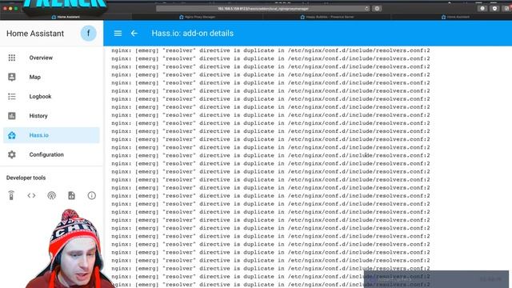Image resolution: width=512 pixels, height=288 pixels.
Task: Open the Logbook menu item
Action: tap(51, 96)
